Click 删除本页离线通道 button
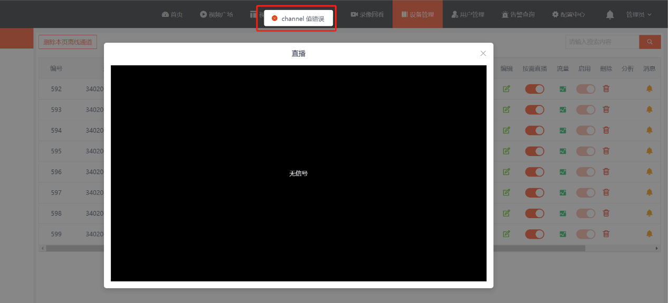Screen dimensions: 670x303 pyautogui.click(x=68, y=42)
